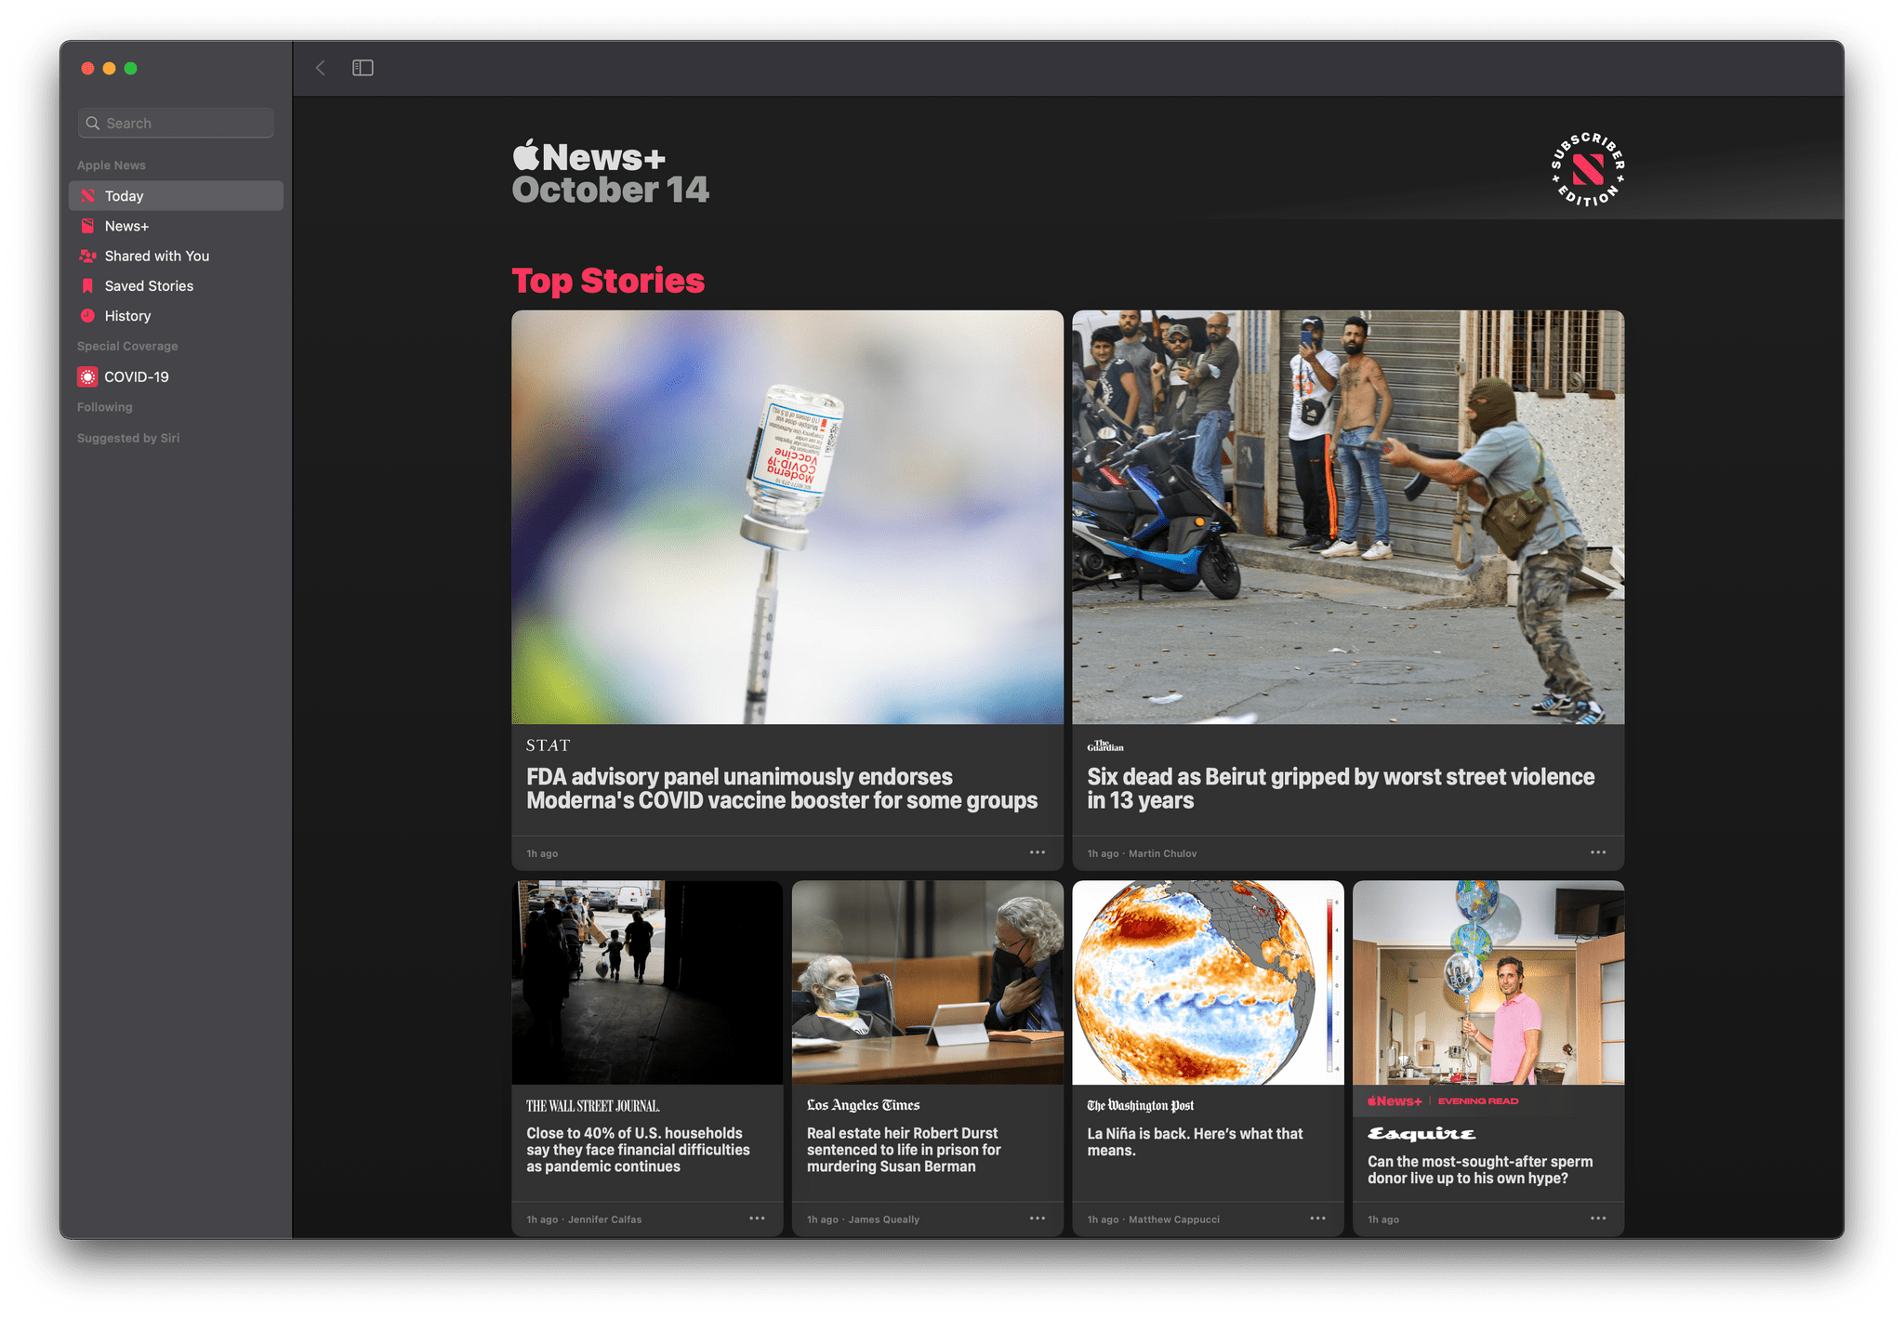The height and width of the screenshot is (1318, 1904).
Task: Open the courtroom photo of Robert Durst
Action: pos(928,982)
